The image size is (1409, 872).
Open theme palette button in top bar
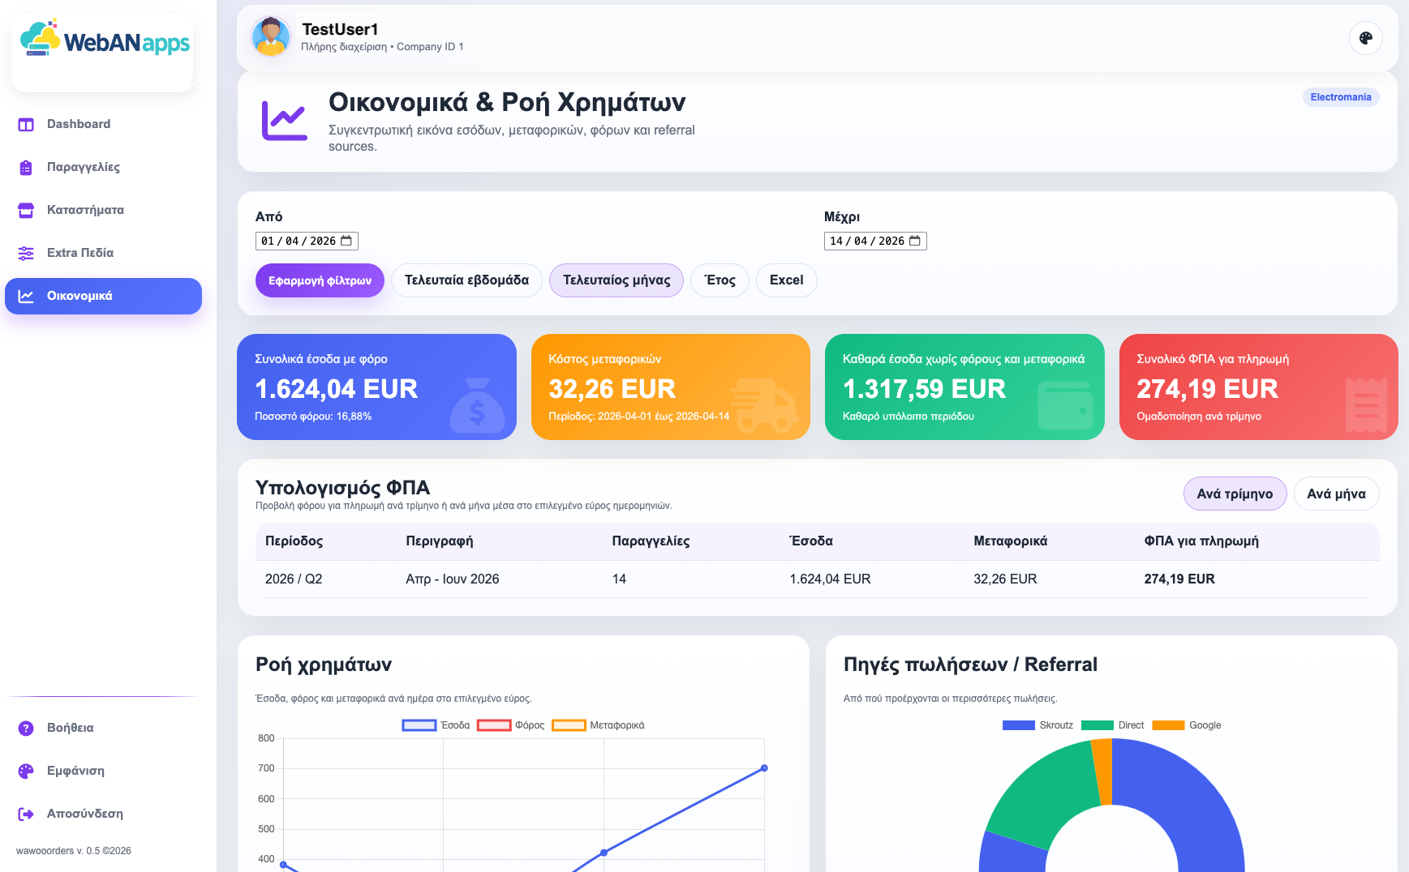(x=1366, y=38)
